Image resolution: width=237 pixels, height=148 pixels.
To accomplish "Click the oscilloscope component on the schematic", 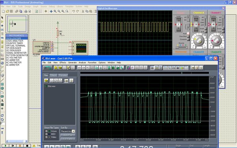I will [x=80, y=48].
